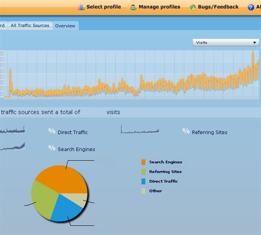Click the blue Direct Traffic legend swatch
Image resolution: width=261 pixels, height=235 pixels.
[143, 182]
